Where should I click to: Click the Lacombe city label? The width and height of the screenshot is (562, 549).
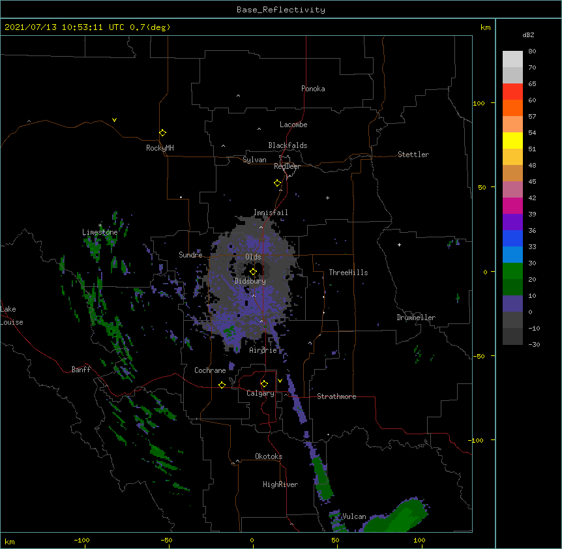(293, 125)
